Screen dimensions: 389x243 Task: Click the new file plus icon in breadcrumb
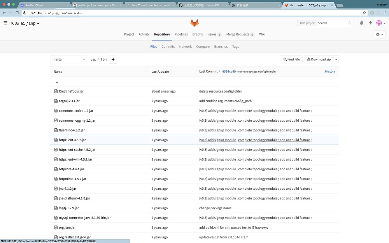click(112, 59)
